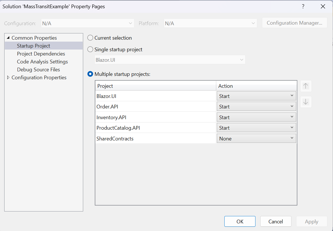Select the Multiple startup projects option
333x231 pixels.
[x=90, y=74]
